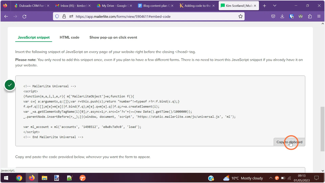Open the green circular extension icon

tap(301, 17)
